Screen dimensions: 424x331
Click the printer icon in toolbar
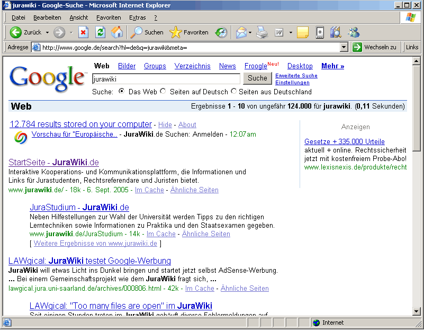262,32
